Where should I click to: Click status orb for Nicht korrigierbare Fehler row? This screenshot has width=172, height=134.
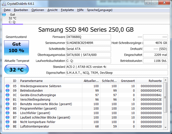click(7, 122)
